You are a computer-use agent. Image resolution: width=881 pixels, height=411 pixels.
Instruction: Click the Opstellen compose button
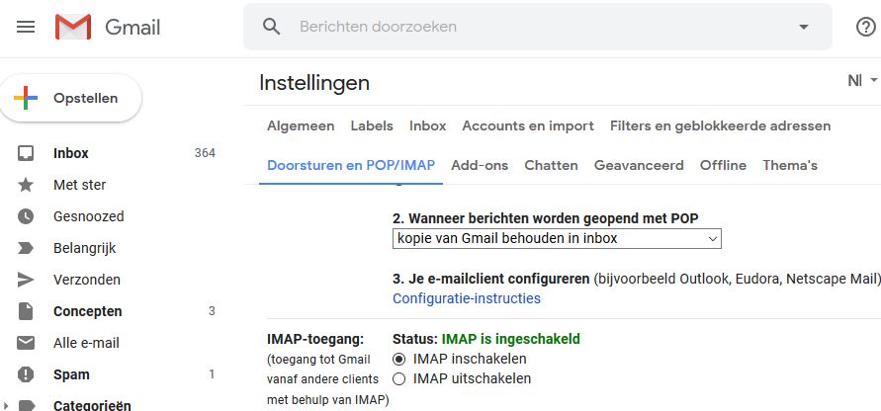[x=71, y=98]
